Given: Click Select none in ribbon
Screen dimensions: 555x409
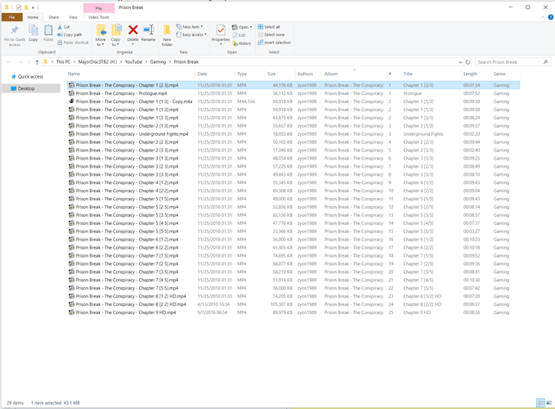Looking at the screenshot, I should [x=271, y=34].
